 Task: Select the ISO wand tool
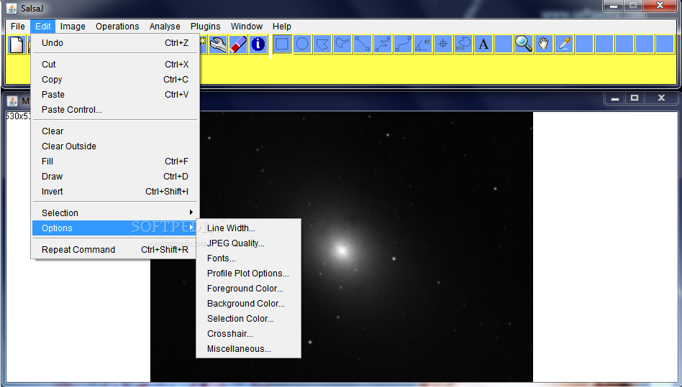click(463, 45)
